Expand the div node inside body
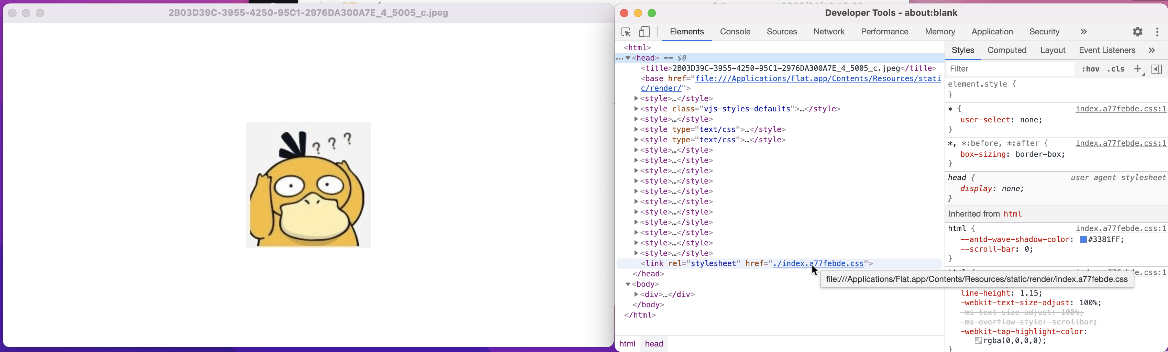Image resolution: width=1168 pixels, height=352 pixels. 636,294
